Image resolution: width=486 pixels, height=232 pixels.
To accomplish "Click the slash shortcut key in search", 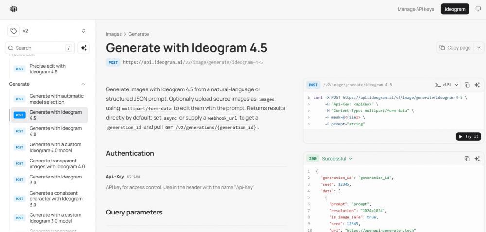I will 69,48.
